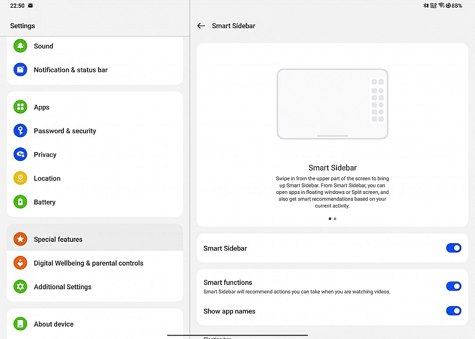475x339 pixels.
Task: Tap the green Sound bell icon
Action: 20,46
